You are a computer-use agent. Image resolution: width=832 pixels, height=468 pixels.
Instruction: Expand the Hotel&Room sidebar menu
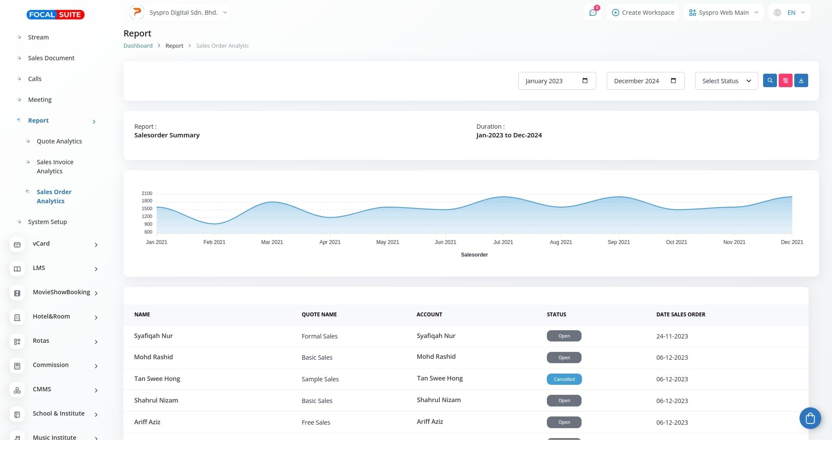[x=96, y=318]
